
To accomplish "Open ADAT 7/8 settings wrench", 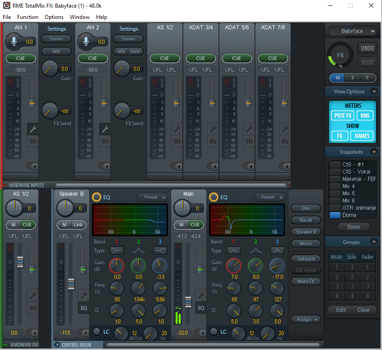I will (285, 129).
